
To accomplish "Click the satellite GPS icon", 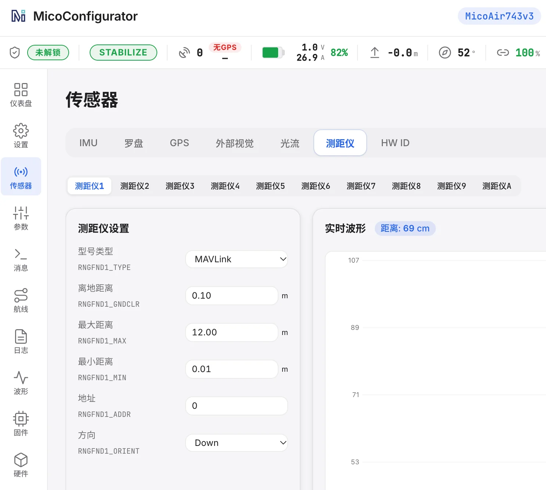I will (184, 53).
